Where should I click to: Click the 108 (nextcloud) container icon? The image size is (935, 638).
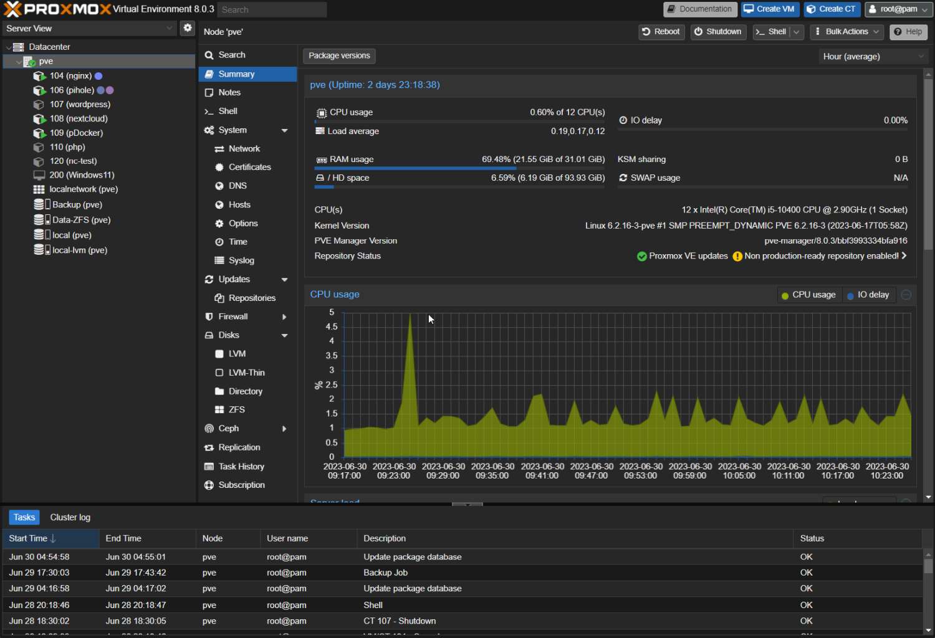(x=39, y=119)
